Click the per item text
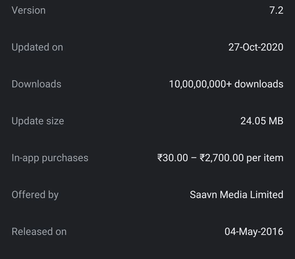This screenshot has height=259, width=295. pyautogui.click(x=265, y=158)
